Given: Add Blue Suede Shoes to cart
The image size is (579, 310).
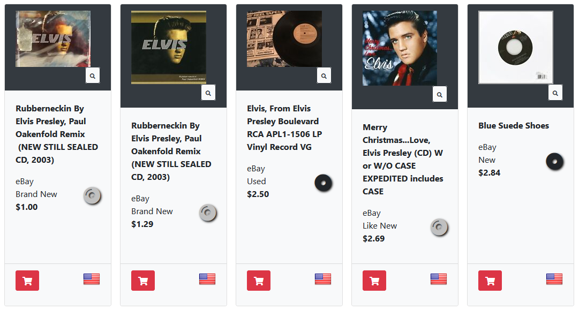Looking at the screenshot, I should point(490,281).
